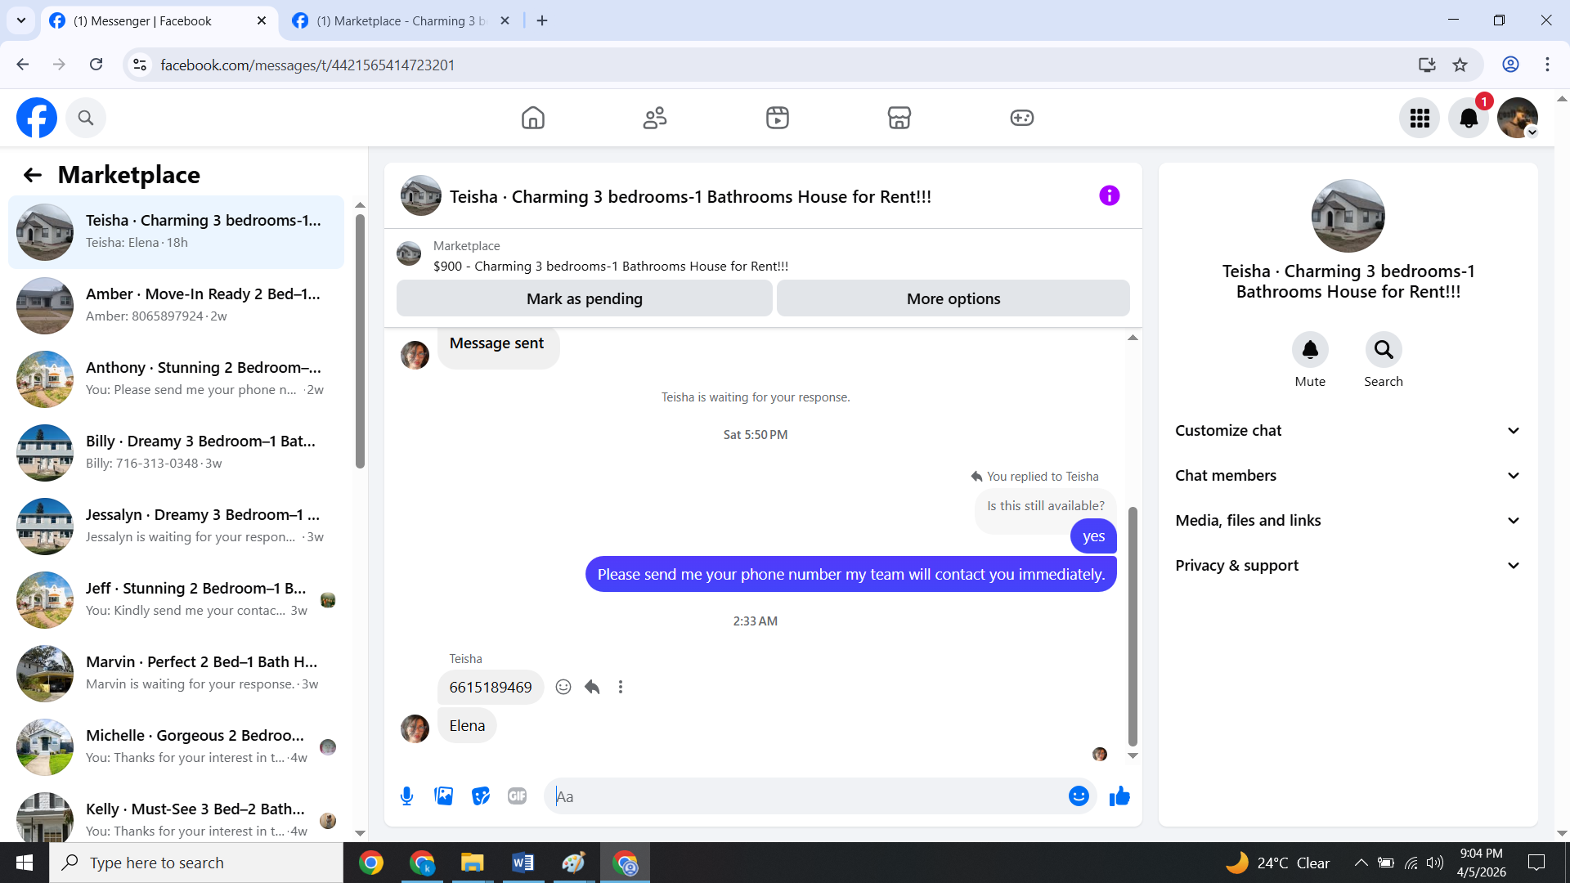The width and height of the screenshot is (1570, 883).
Task: Open the sticker picker icon
Action: [x=481, y=796]
